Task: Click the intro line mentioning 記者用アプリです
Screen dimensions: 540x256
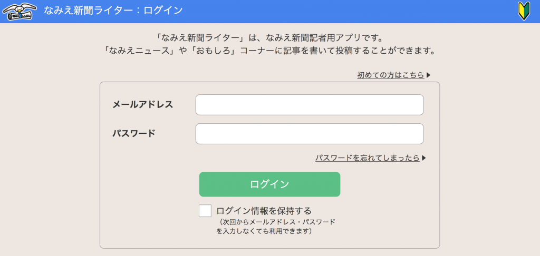Action: tap(268, 37)
